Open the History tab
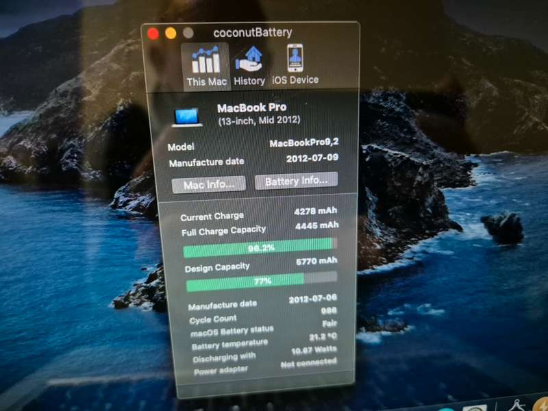This screenshot has height=411, width=548. 249,66
